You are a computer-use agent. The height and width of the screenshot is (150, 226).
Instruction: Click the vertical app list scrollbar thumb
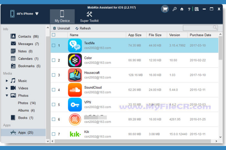pyautogui.click(x=220, y=48)
